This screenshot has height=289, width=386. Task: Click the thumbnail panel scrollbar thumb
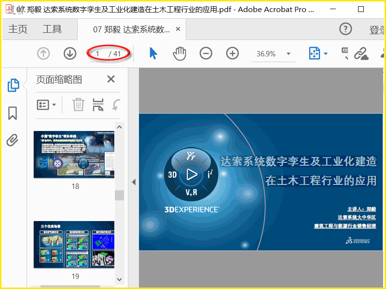[119, 195]
